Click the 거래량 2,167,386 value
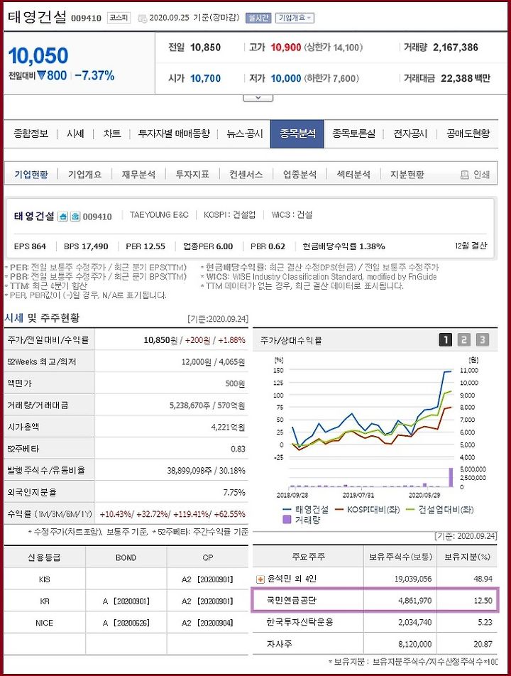This screenshot has width=511, height=676. pos(456,48)
